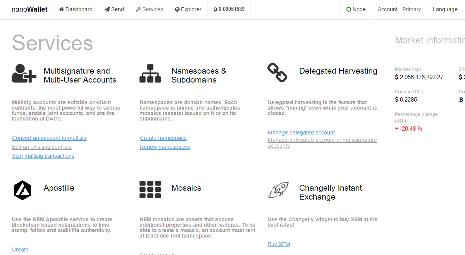Image resolution: width=465 pixels, height=255 pixels.
Task: Click the Changelly rocket icon
Action: pyautogui.click(x=278, y=190)
